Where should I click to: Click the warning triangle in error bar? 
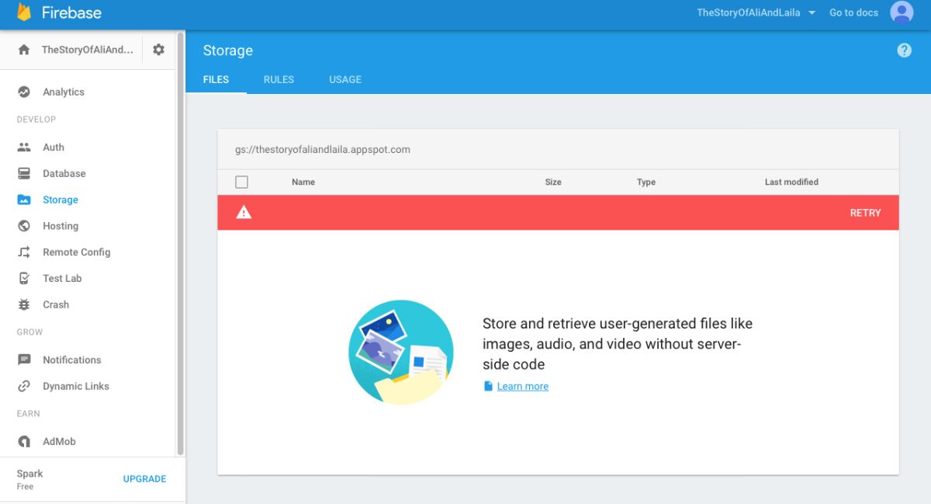[x=244, y=212]
